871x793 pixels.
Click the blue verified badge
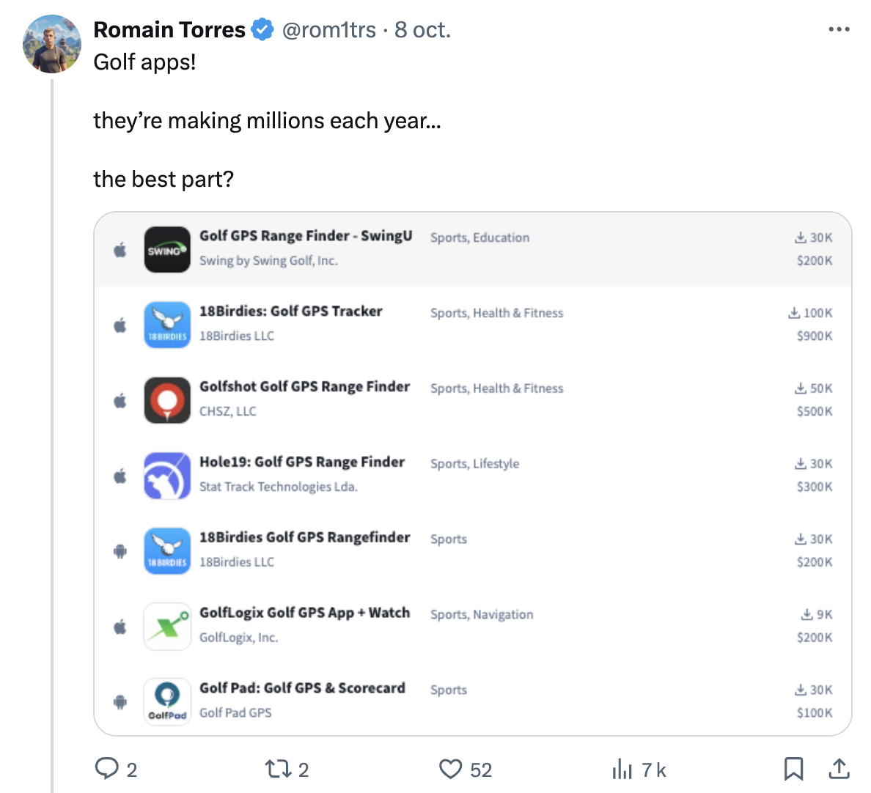tap(262, 29)
